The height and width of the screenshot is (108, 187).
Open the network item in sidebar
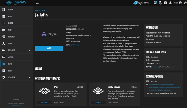coord(16,43)
